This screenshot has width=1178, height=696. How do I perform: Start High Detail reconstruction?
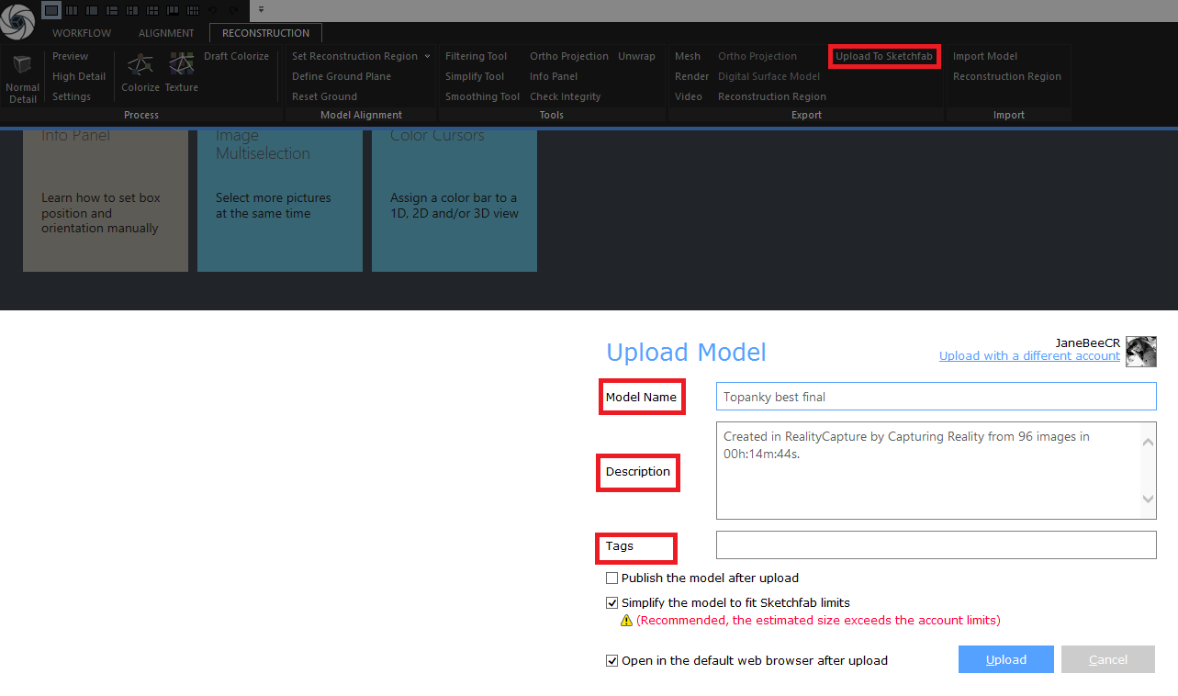point(79,76)
